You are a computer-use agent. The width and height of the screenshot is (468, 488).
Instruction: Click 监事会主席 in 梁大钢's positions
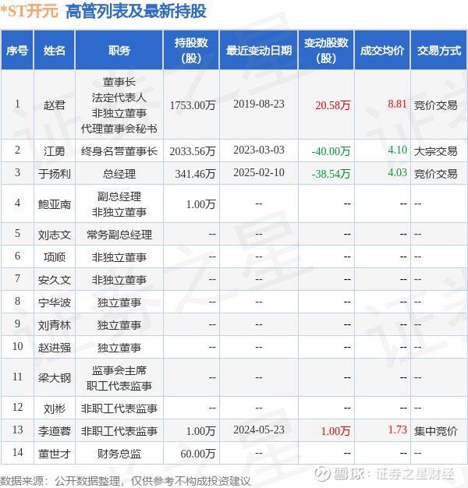(x=119, y=370)
